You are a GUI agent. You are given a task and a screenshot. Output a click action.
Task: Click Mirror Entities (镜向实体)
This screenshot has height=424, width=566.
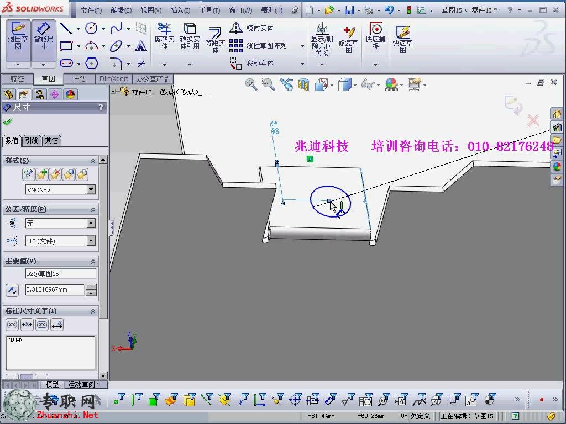click(251, 28)
